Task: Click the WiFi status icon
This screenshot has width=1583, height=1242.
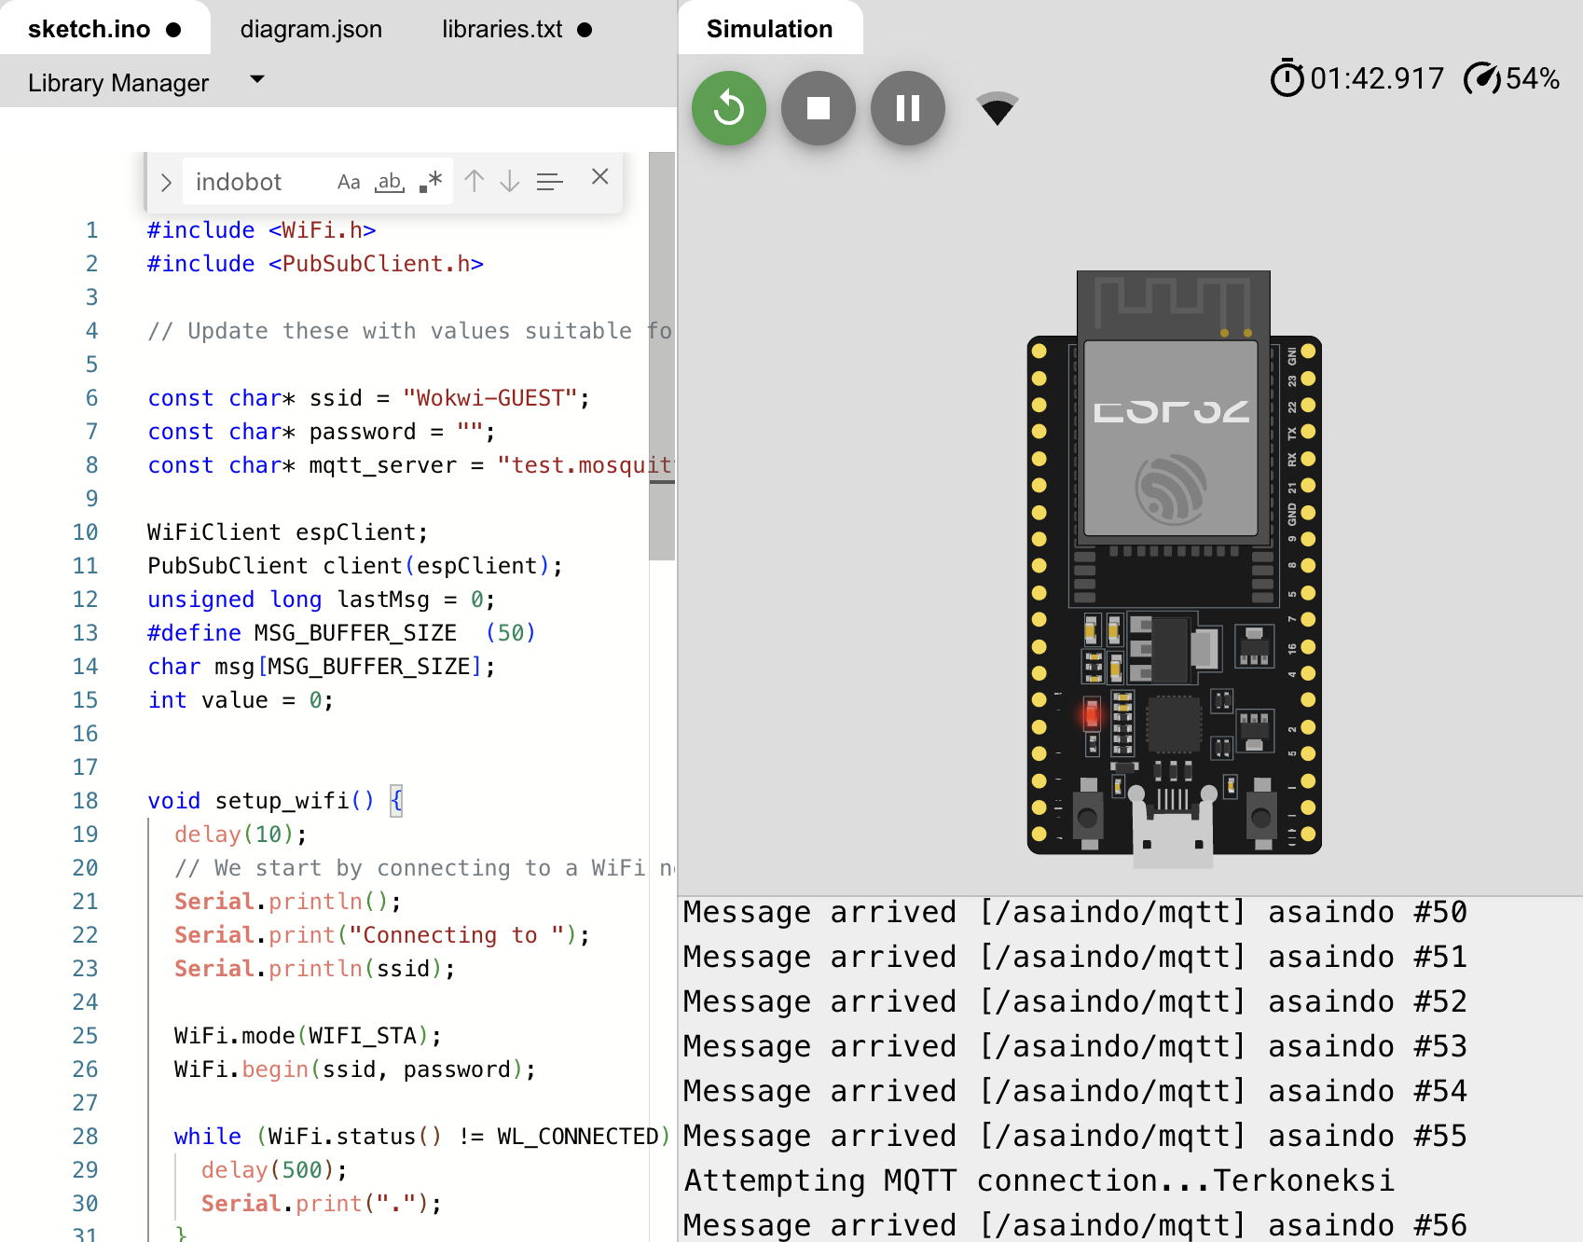Action: [x=997, y=108]
